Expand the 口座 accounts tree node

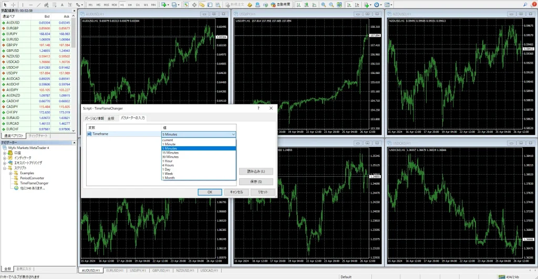(x=5, y=153)
